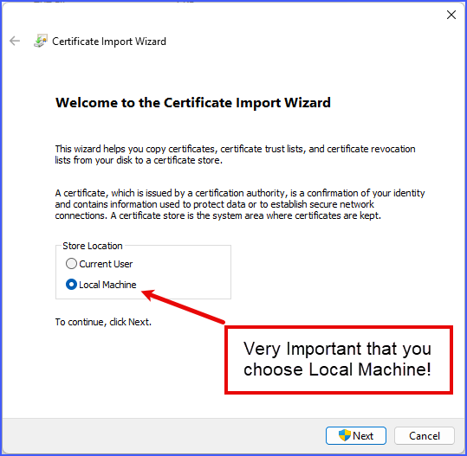Click the back arrow in the wizard header
Image resolution: width=467 pixels, height=456 pixels.
(x=15, y=41)
